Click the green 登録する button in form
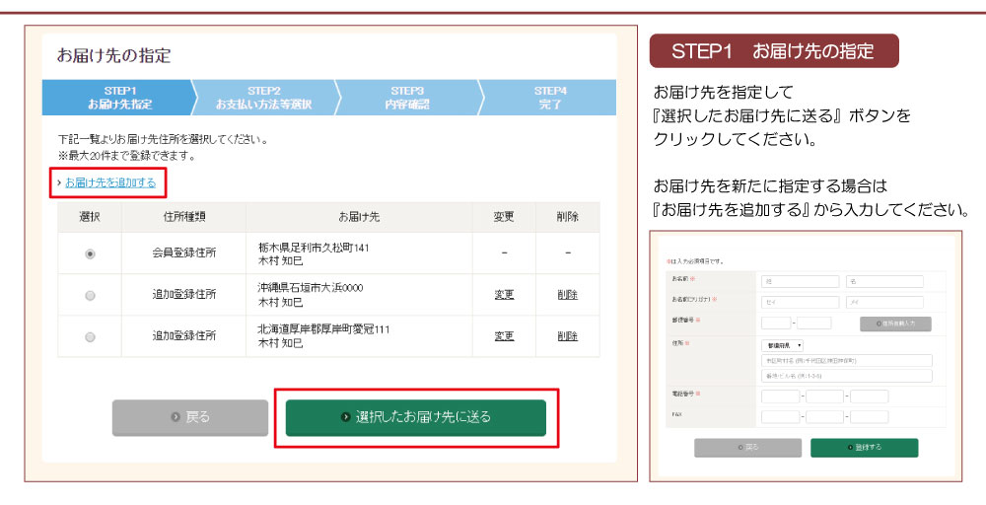Screen dimensions: 986x505 (864, 448)
